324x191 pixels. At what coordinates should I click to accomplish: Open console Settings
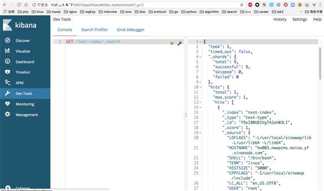tap(300, 19)
